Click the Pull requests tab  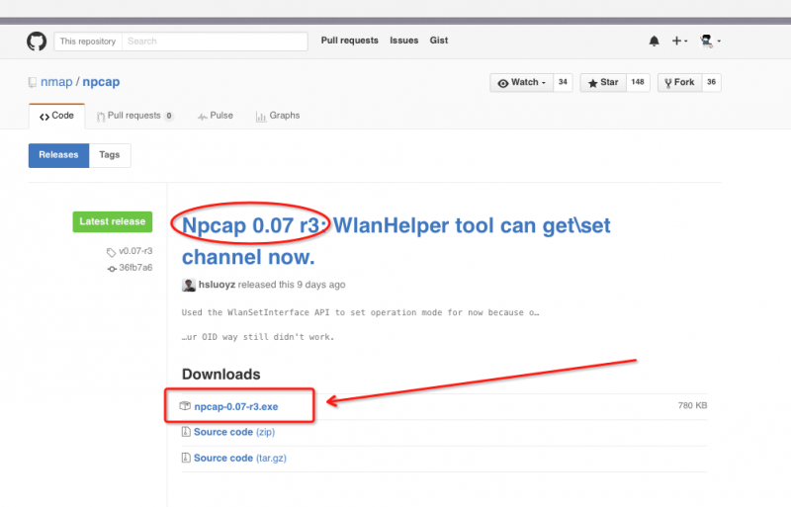pyautogui.click(x=134, y=116)
